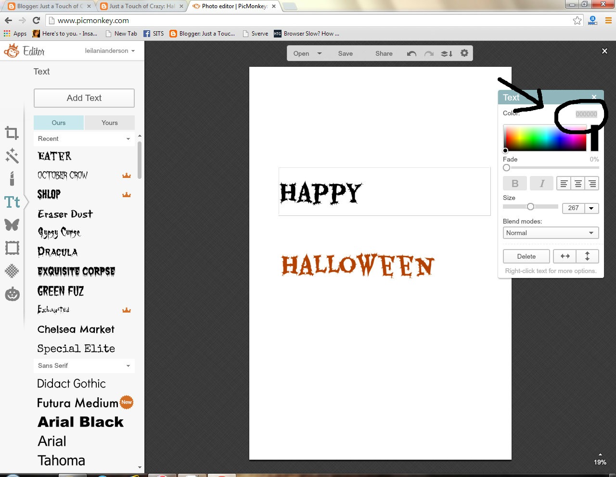Choose the Arial Black font
Image resolution: width=616 pixels, height=477 pixels.
pyautogui.click(x=81, y=422)
